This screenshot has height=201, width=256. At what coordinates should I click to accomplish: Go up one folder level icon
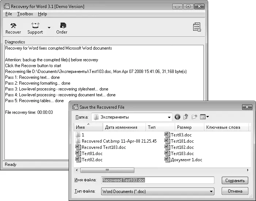[x=186, y=117]
